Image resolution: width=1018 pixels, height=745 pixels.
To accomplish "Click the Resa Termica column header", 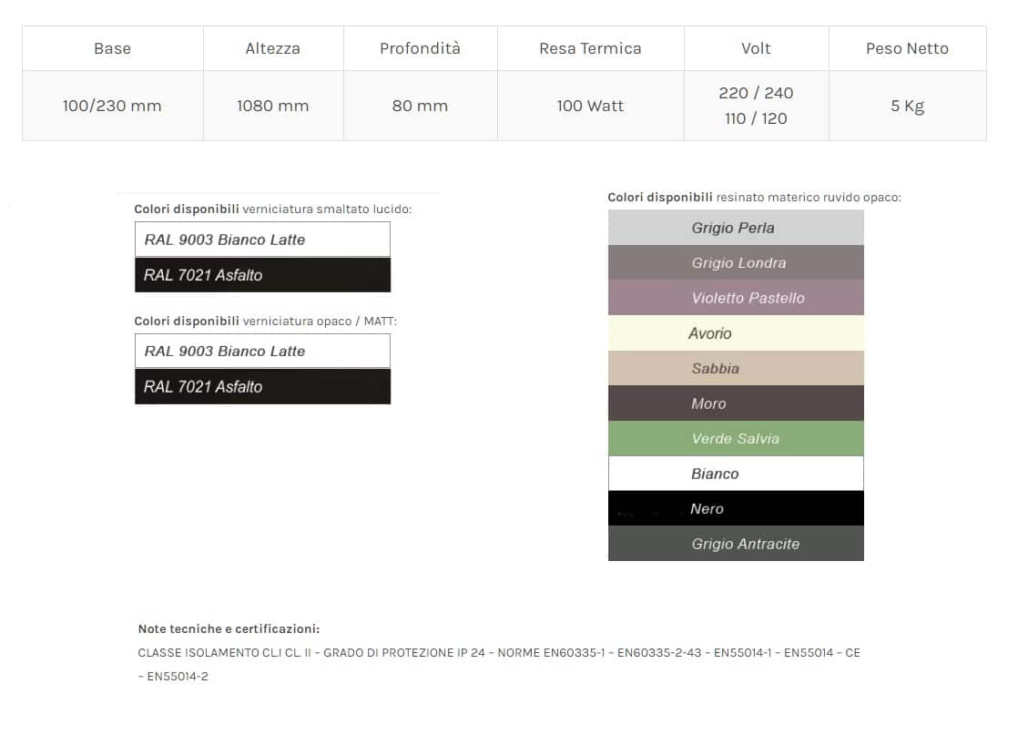I will (x=590, y=48).
